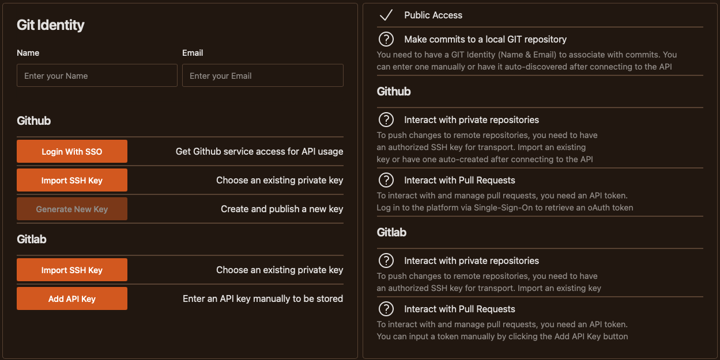Viewport: 720px width, 360px height.
Task: Click Gitlab Import SSH Key button
Action: (x=72, y=270)
